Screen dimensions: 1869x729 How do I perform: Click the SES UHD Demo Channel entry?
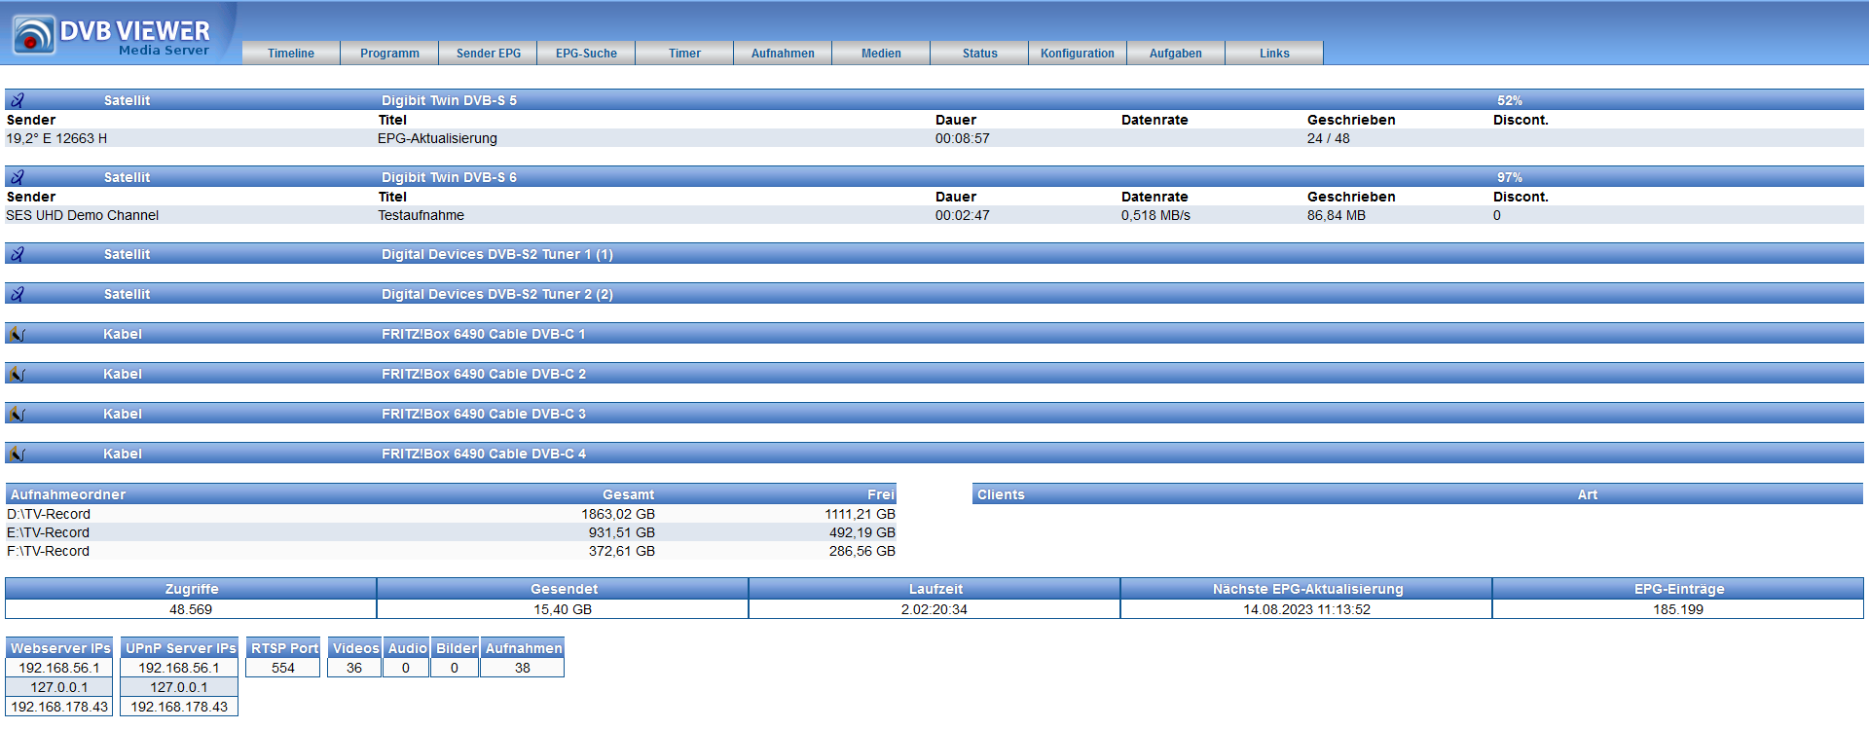click(83, 215)
